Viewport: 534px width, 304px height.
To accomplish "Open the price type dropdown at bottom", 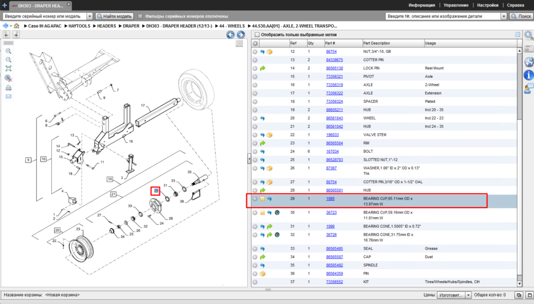I will coord(468,295).
